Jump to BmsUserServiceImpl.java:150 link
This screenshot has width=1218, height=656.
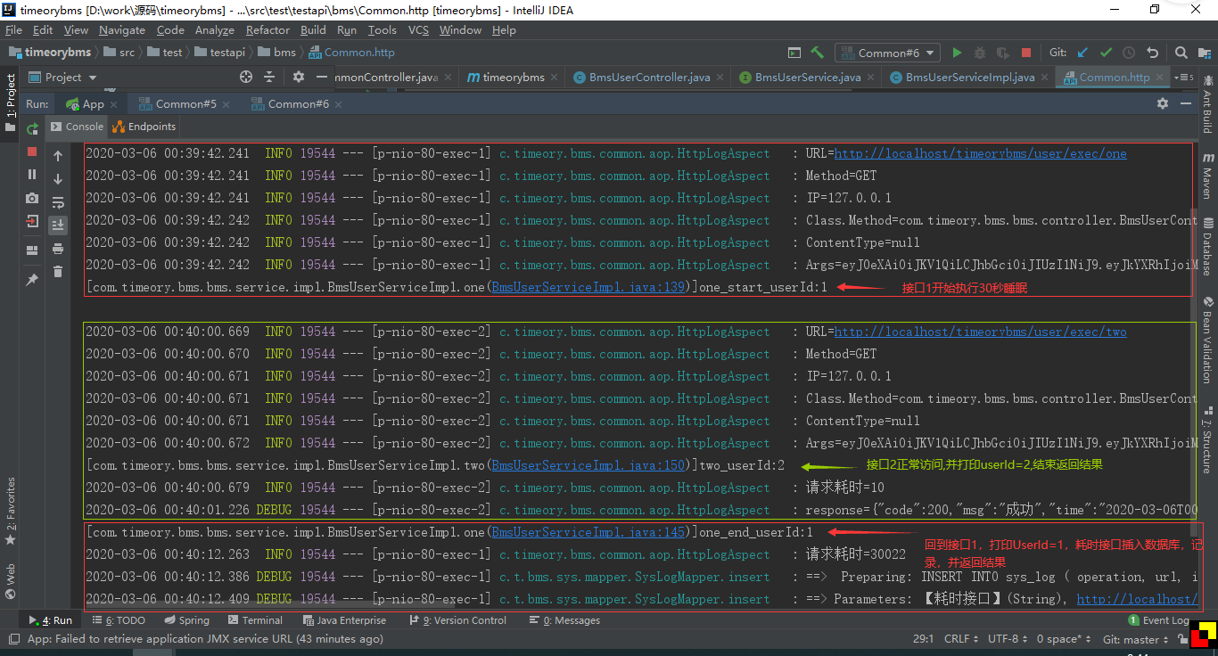(588, 465)
